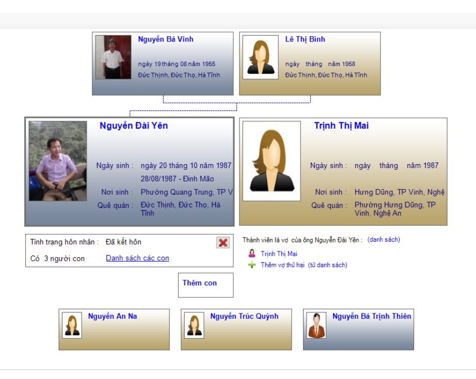
Task: Open mother Lê Thị Bình's name link
Action: pyautogui.click(x=305, y=39)
